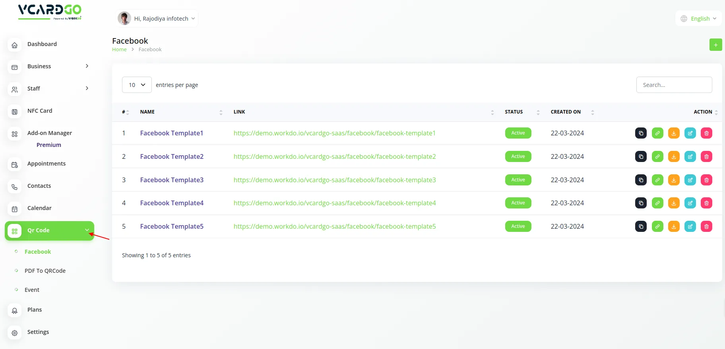
Task: Click the VCardGo logo
Action: (x=50, y=12)
